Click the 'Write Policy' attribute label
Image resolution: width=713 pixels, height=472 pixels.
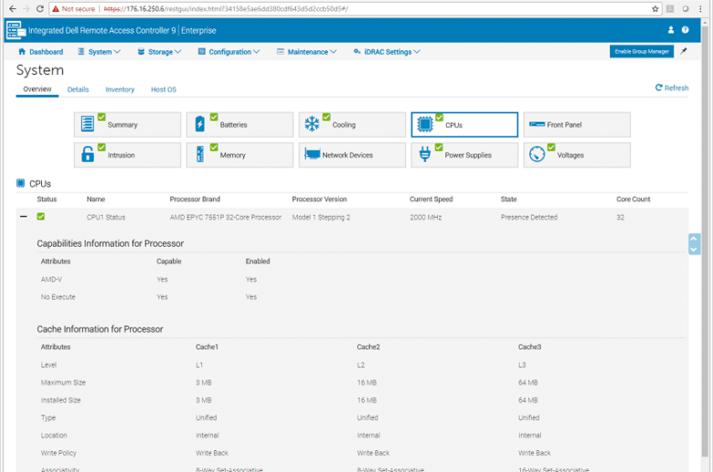59,454
